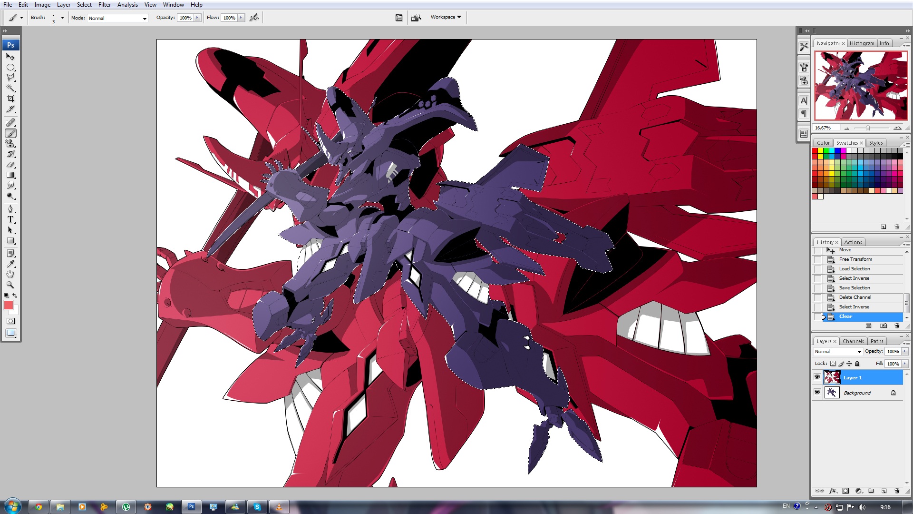Toggle Lock position

tap(849, 364)
